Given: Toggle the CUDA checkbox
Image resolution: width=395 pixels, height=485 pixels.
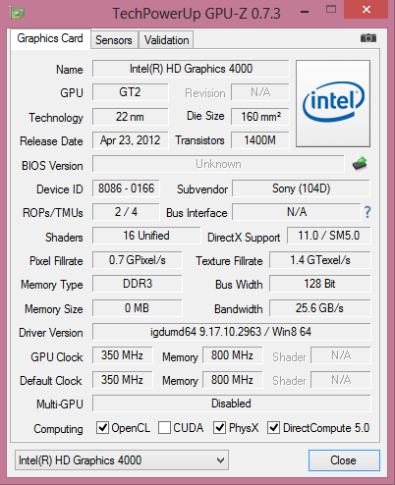Looking at the screenshot, I should pyautogui.click(x=164, y=428).
